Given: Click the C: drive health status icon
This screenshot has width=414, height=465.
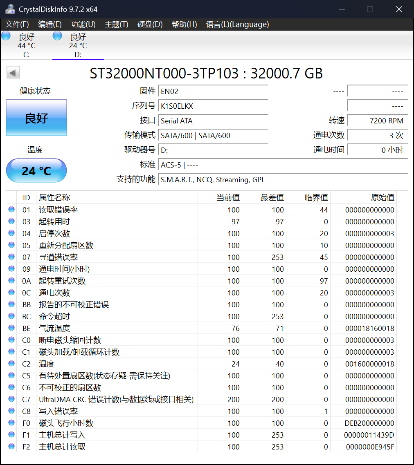Looking at the screenshot, I should point(6,36).
